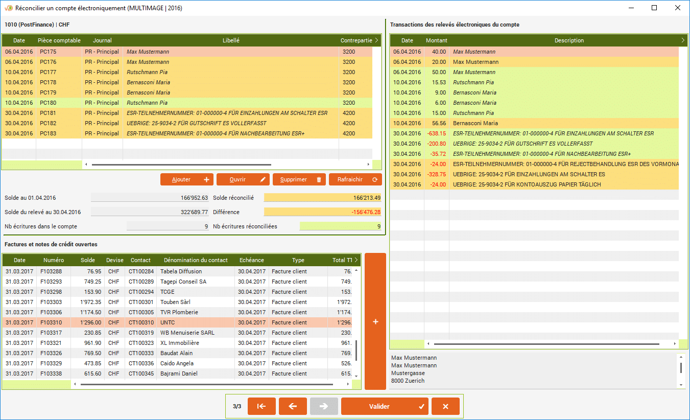
Task: Click the large orange plus button beside invoices
Action: [x=375, y=321]
